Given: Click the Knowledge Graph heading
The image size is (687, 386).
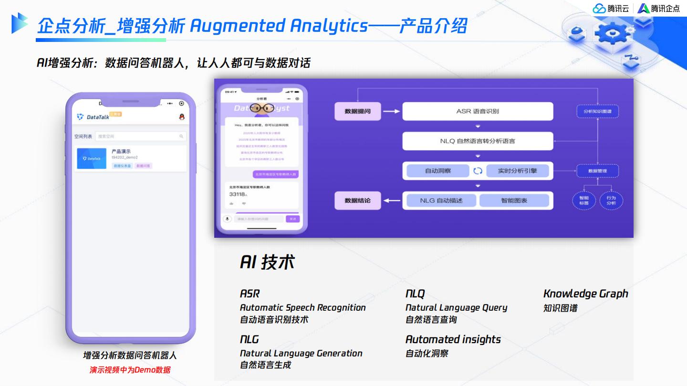Looking at the screenshot, I should tap(586, 294).
